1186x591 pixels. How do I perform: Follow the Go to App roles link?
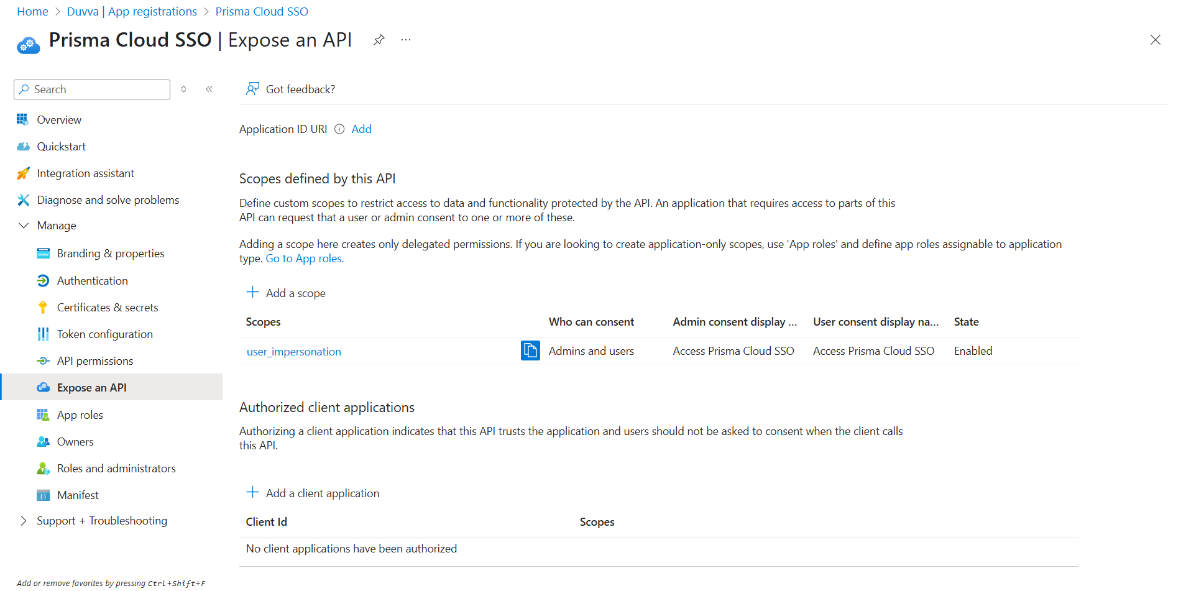pos(305,259)
